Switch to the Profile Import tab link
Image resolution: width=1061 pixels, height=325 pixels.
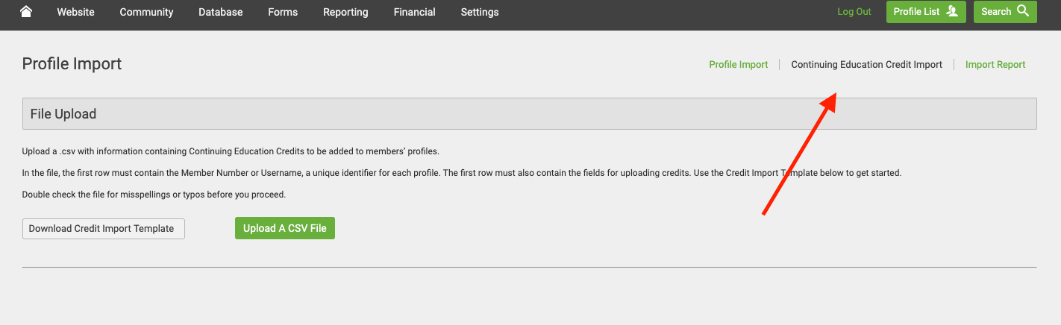coord(738,65)
